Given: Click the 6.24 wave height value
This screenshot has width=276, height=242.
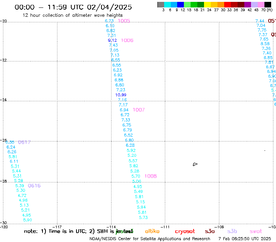Looking at the screenshot, I should tap(11, 147).
